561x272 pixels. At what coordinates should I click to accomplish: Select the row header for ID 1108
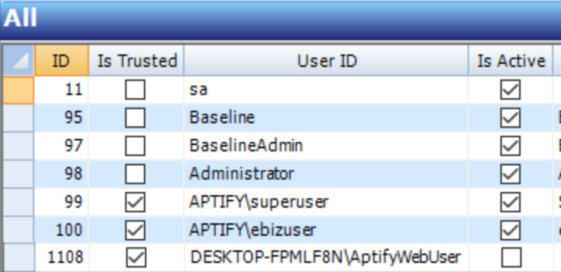tap(18, 258)
